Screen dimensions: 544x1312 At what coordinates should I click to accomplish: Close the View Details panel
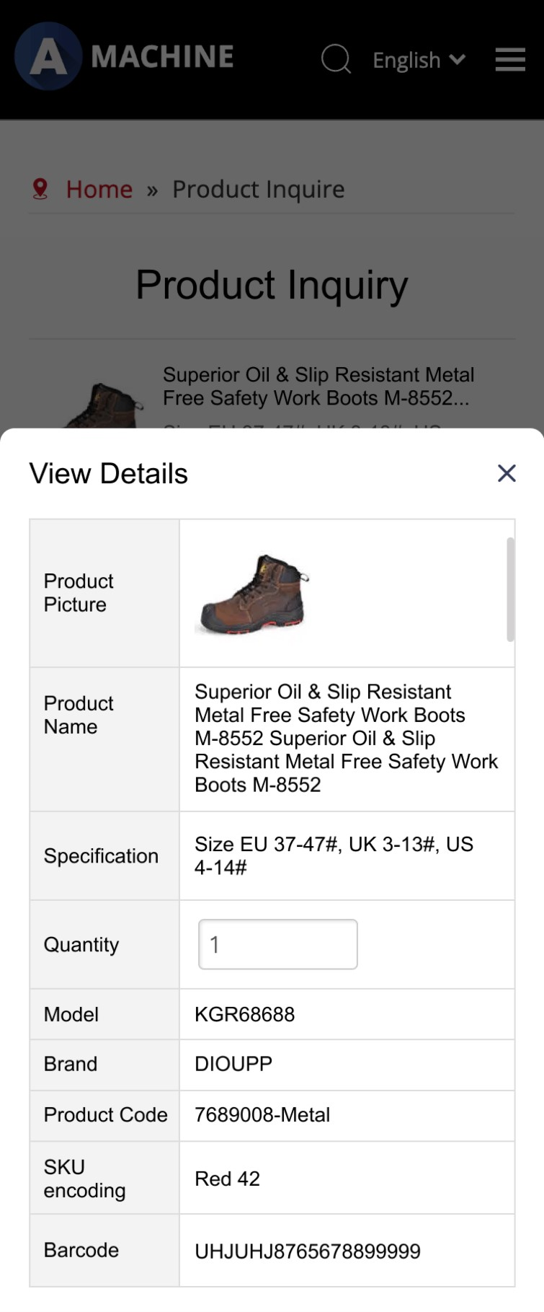pos(507,473)
